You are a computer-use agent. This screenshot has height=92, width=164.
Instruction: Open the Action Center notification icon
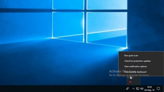click(x=158, y=89)
